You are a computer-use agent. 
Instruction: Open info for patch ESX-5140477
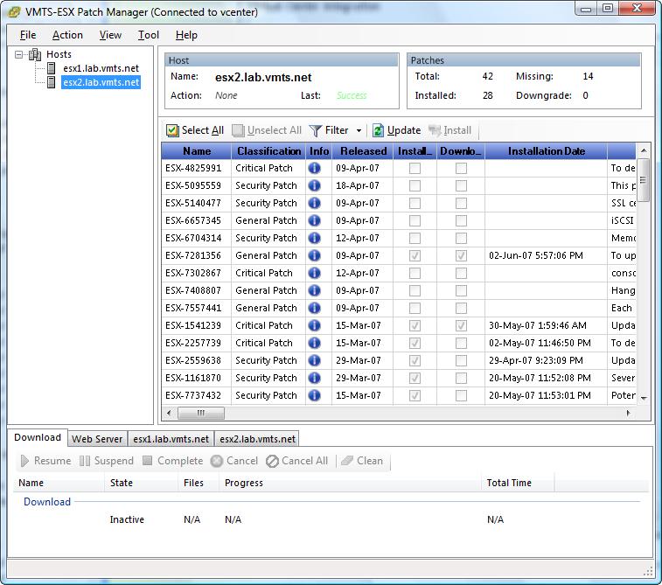tap(314, 203)
